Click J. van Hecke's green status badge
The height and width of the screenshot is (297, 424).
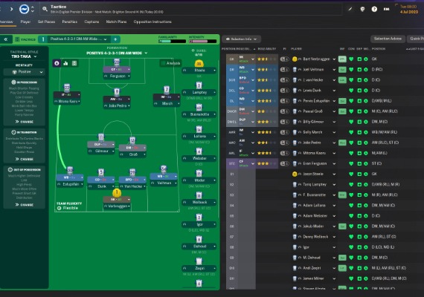coord(342,80)
